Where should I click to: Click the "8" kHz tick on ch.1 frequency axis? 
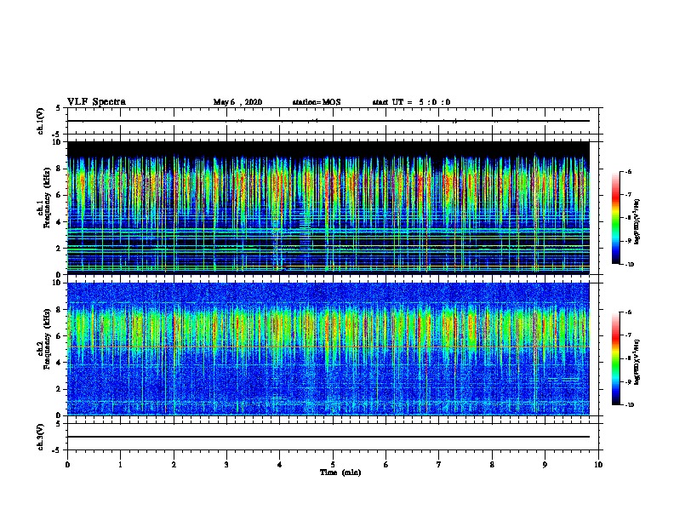coord(59,169)
